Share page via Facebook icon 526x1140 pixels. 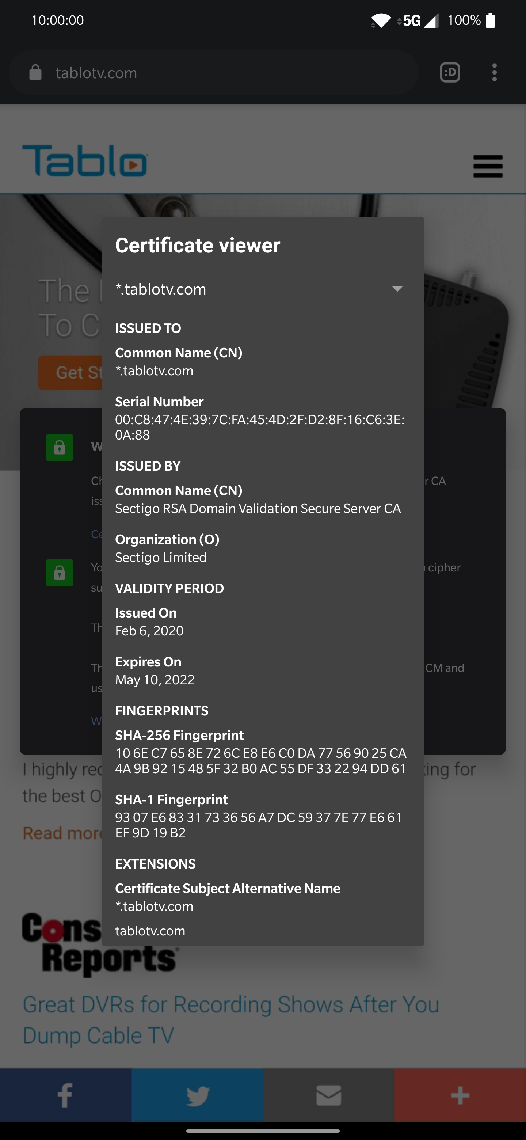pos(65,1095)
